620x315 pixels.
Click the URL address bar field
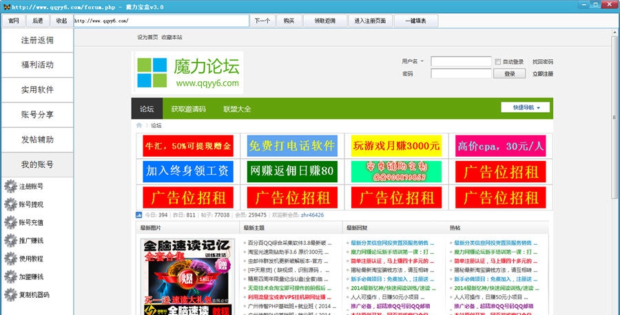161,21
